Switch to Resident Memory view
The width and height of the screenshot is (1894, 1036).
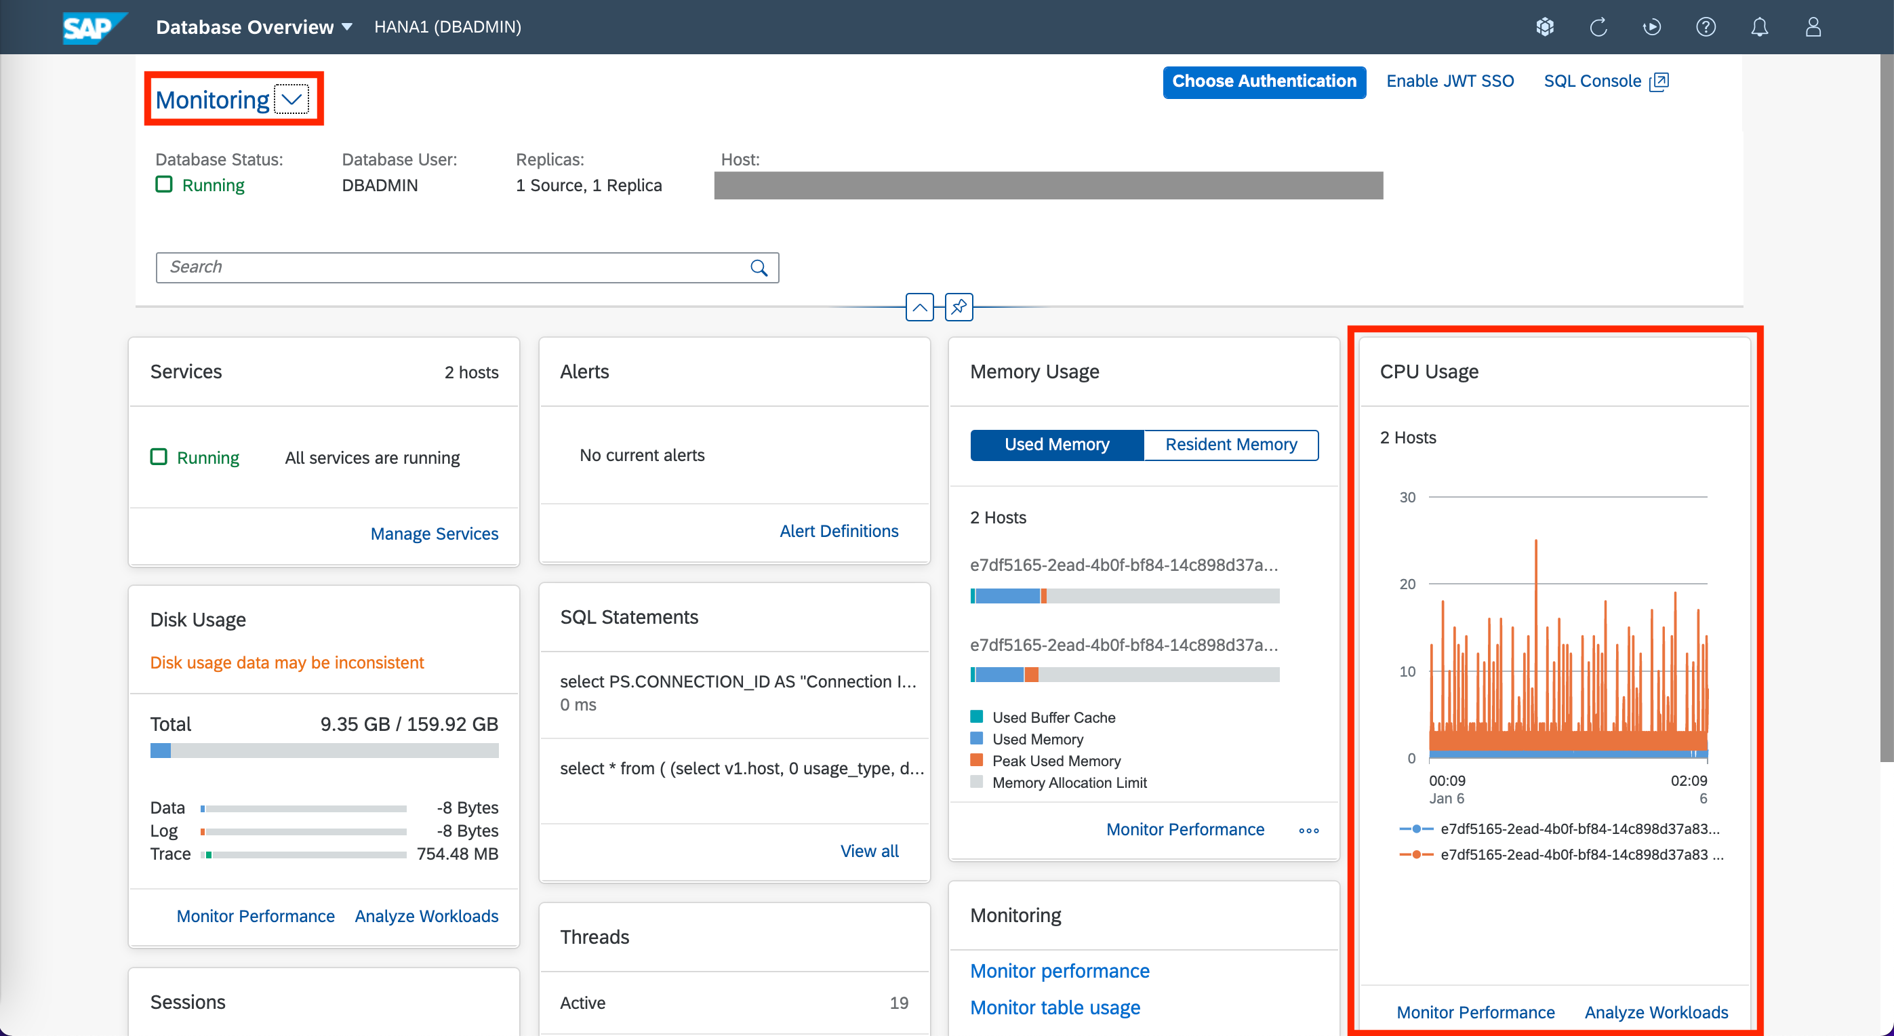(1231, 445)
